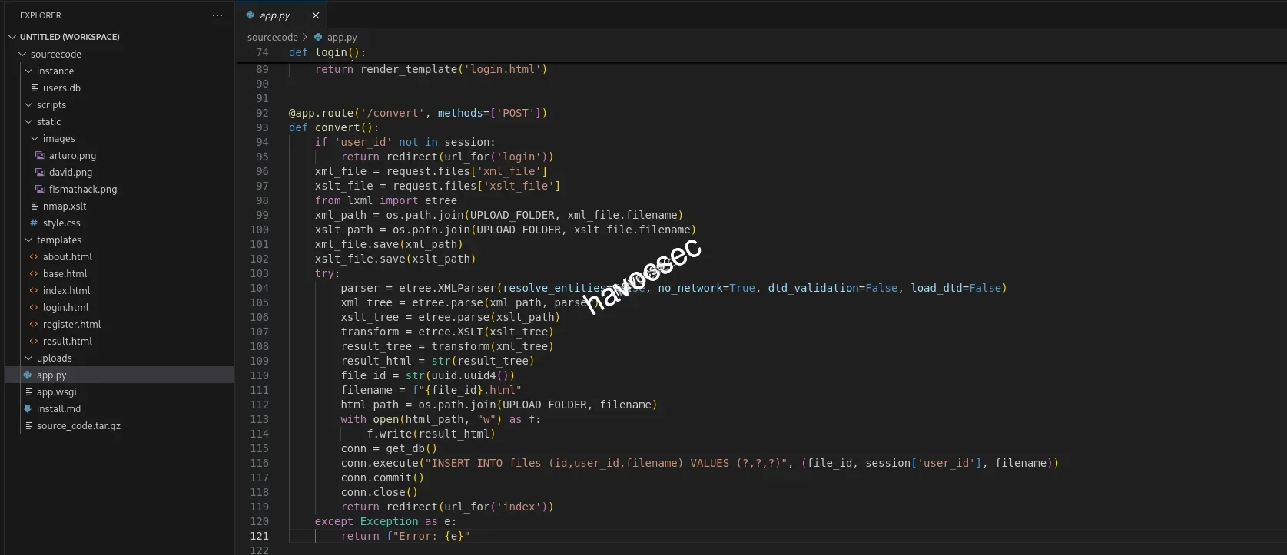The width and height of the screenshot is (1287, 555).
Task: Click the image icon beside david.png
Action: pos(40,173)
